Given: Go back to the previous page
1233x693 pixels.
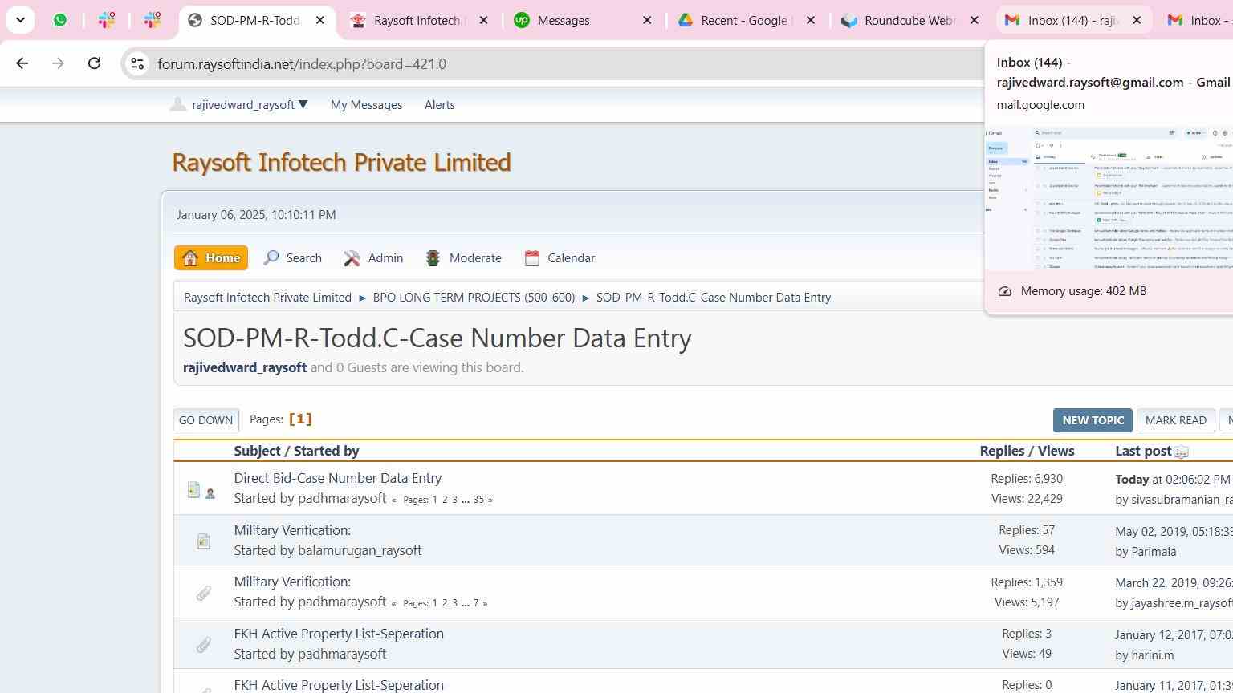Looking at the screenshot, I should coord(22,63).
